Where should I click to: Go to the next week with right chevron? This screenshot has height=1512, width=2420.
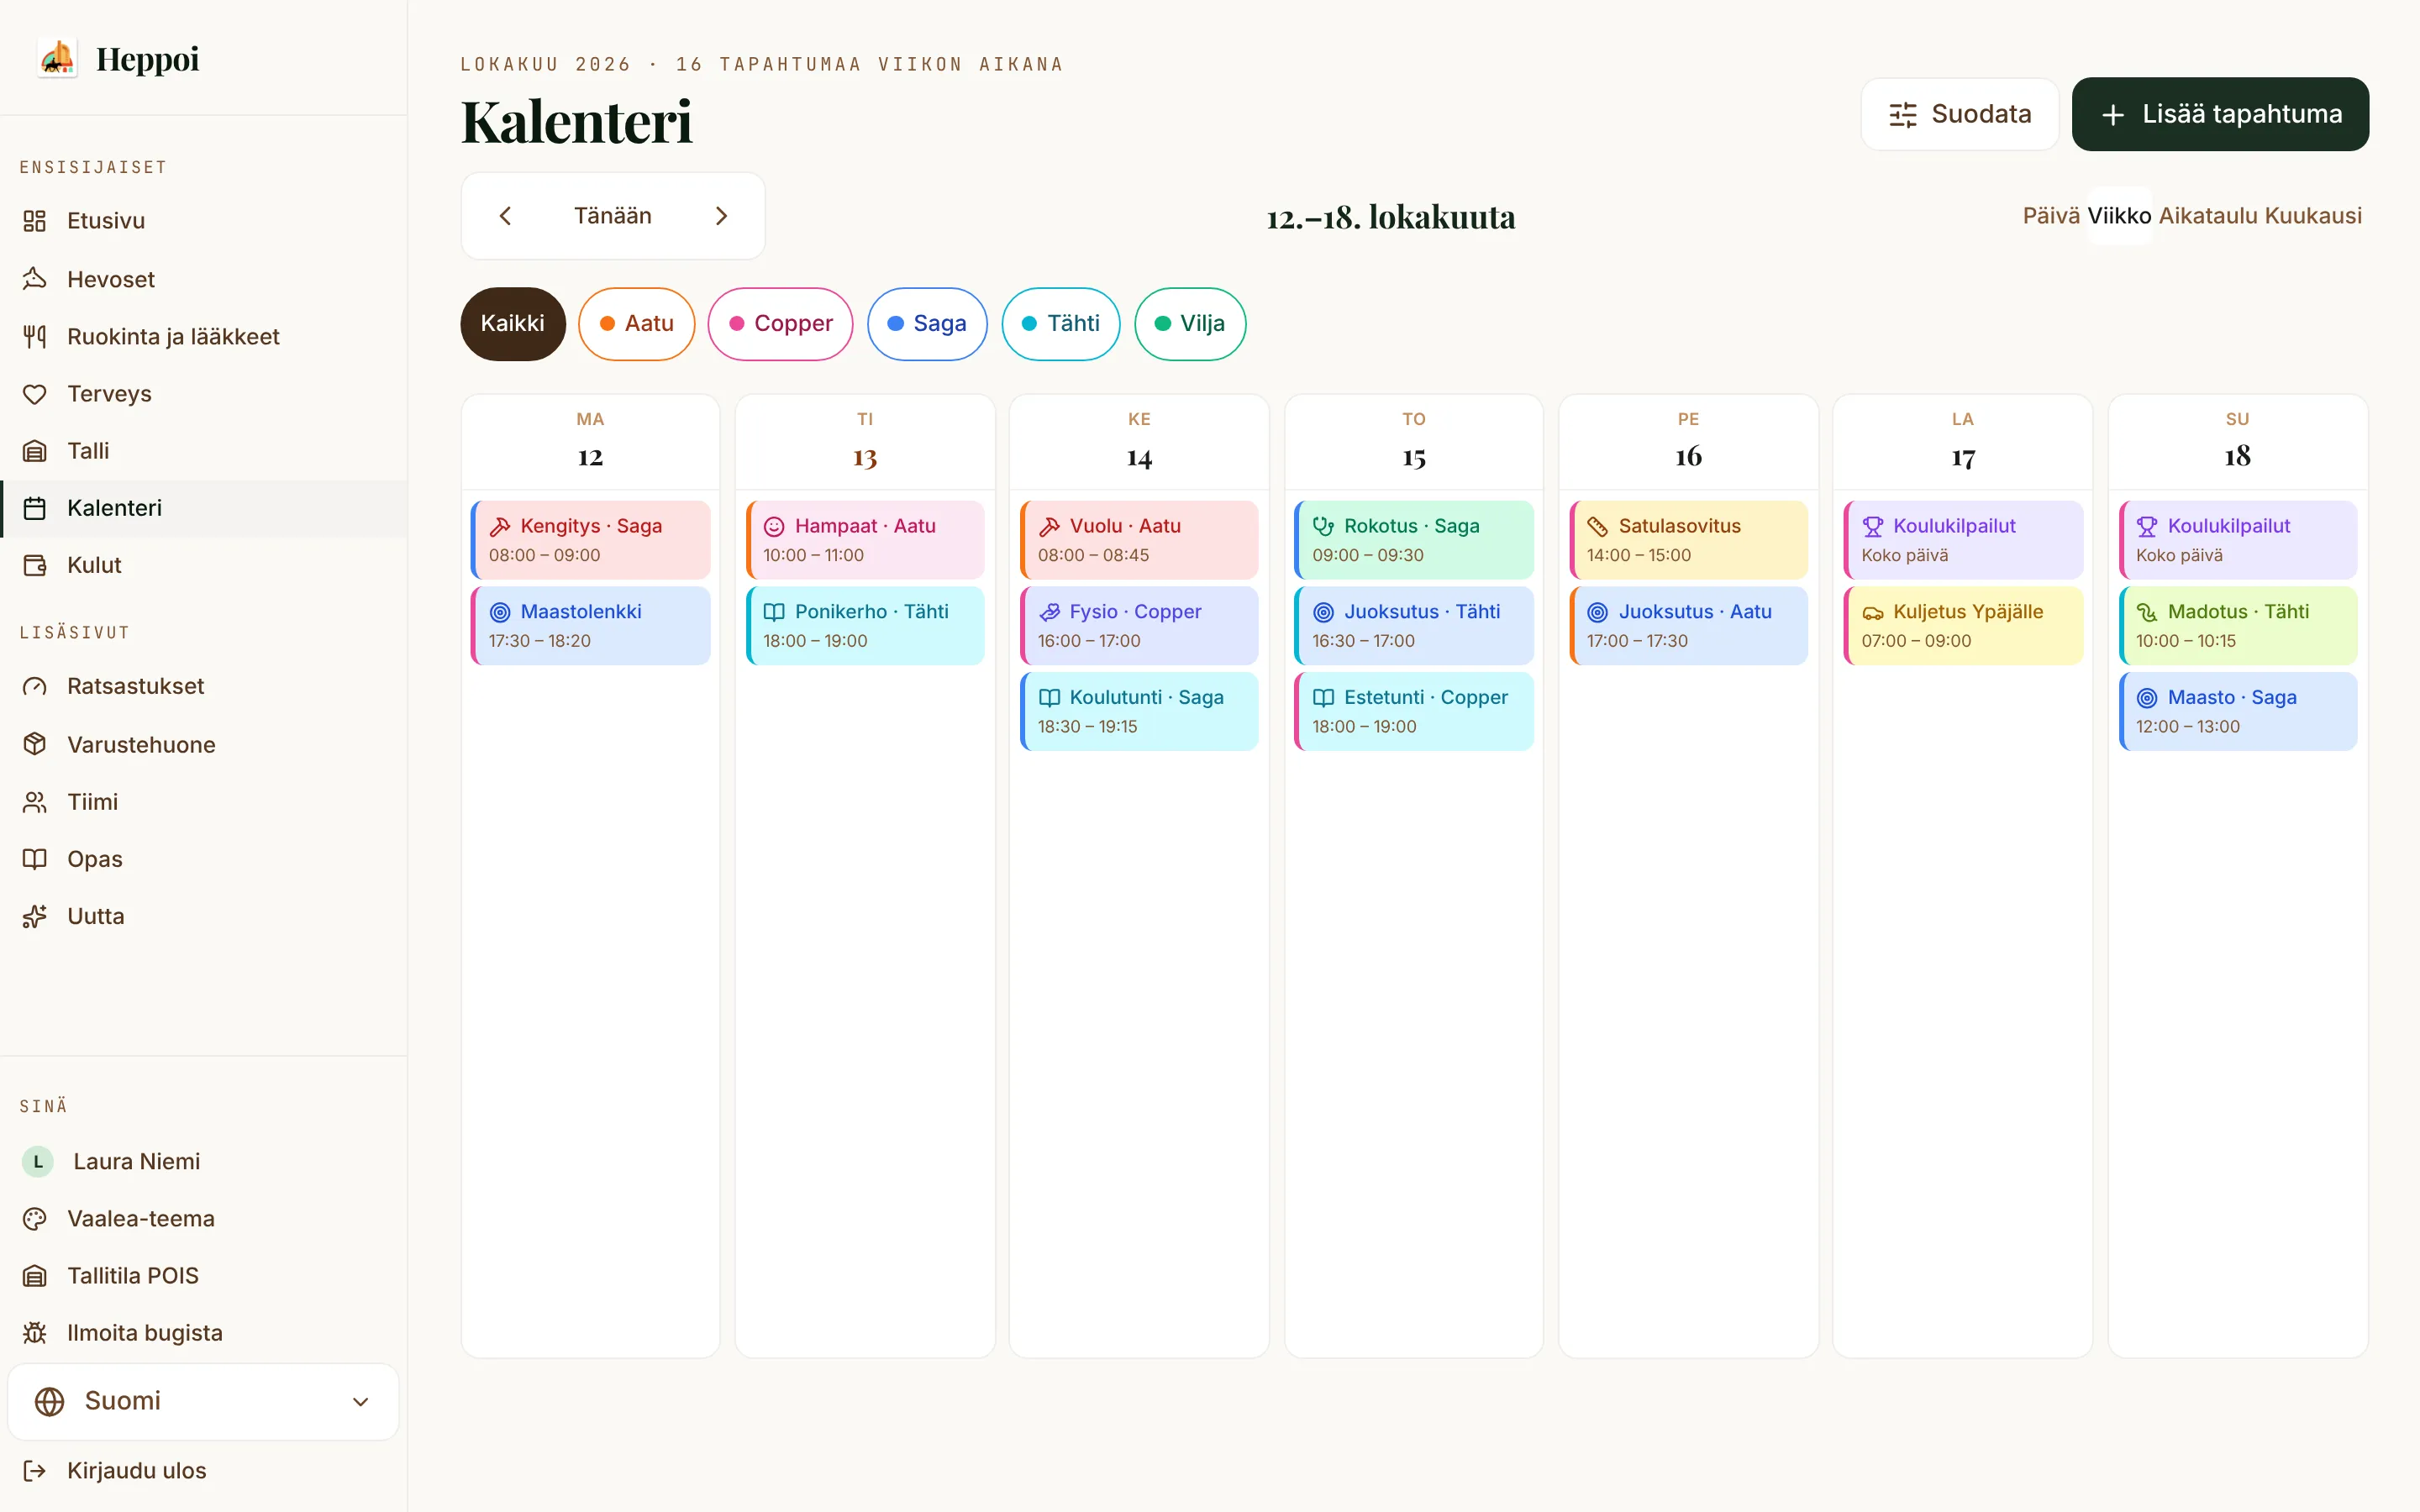[722, 216]
